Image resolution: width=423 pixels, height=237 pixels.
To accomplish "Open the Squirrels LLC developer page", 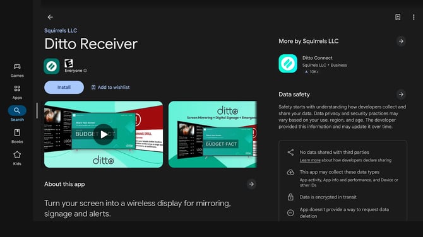I will [61, 30].
